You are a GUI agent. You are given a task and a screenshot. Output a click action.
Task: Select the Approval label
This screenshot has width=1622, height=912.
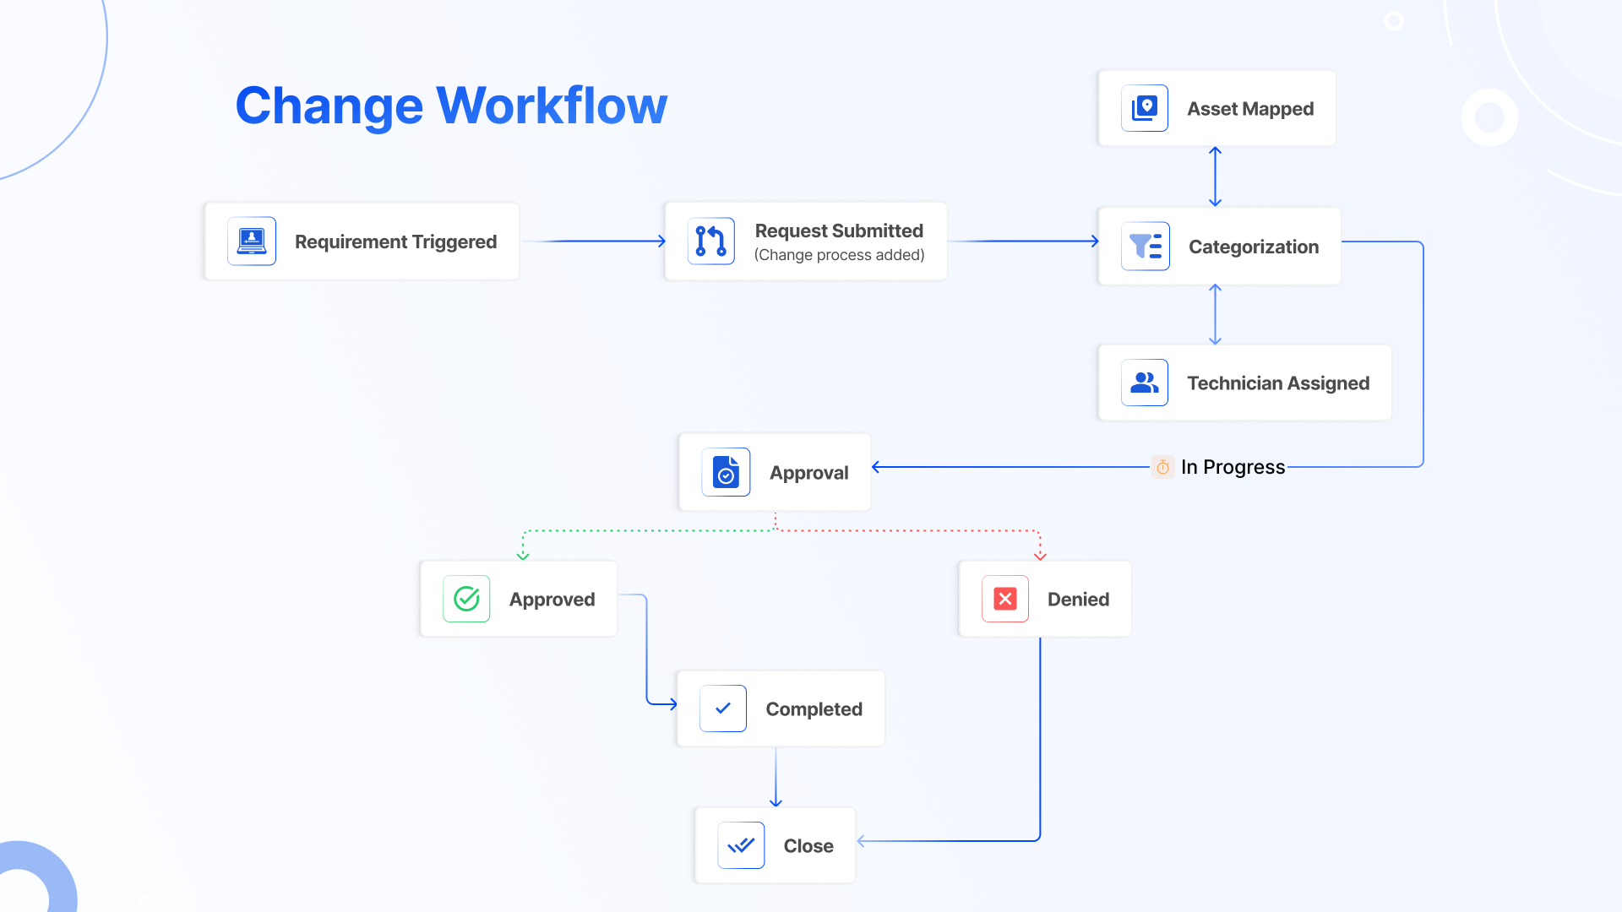click(x=808, y=473)
